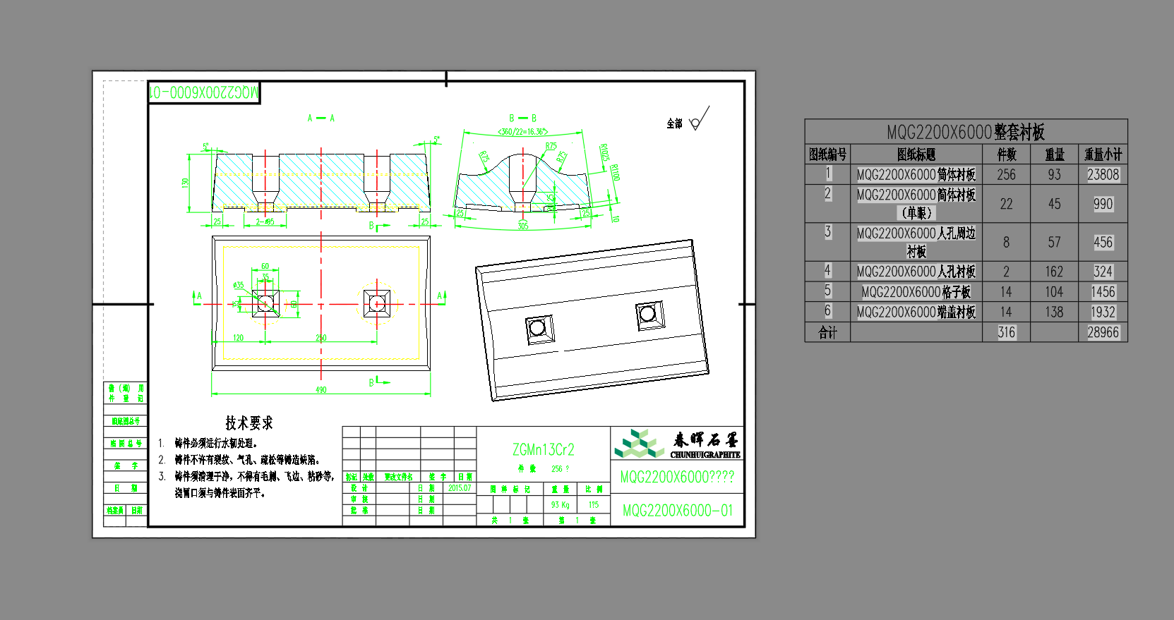Viewport: 1174px width, 620px height.
Task: Select row 4 title "MQG2200X6000人孔衬板"
Action: pos(916,272)
